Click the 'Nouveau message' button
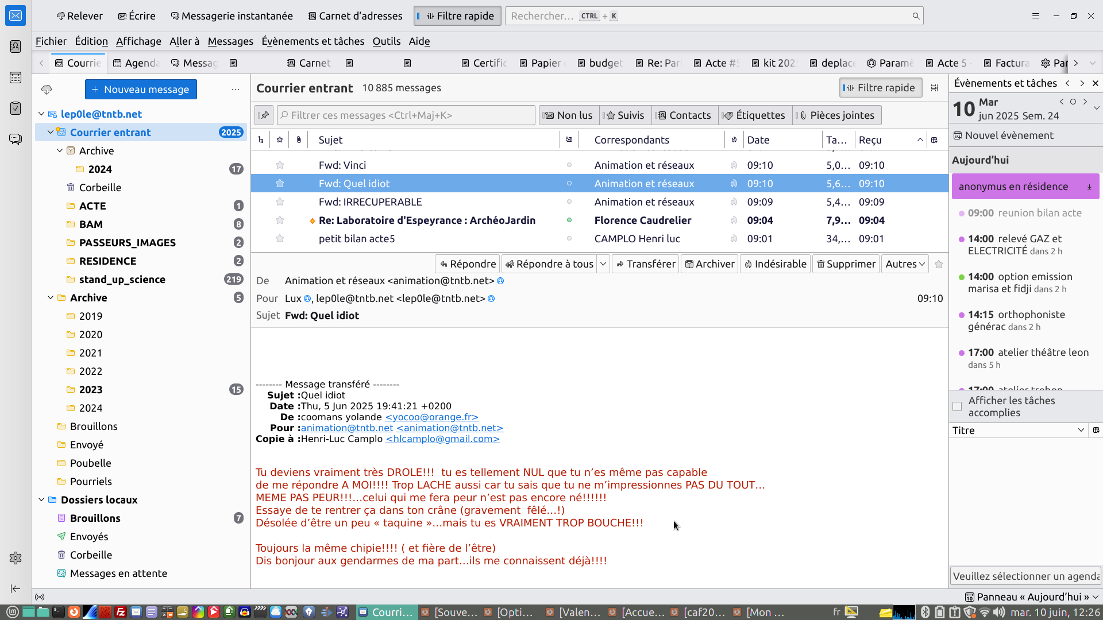 pyautogui.click(x=141, y=90)
